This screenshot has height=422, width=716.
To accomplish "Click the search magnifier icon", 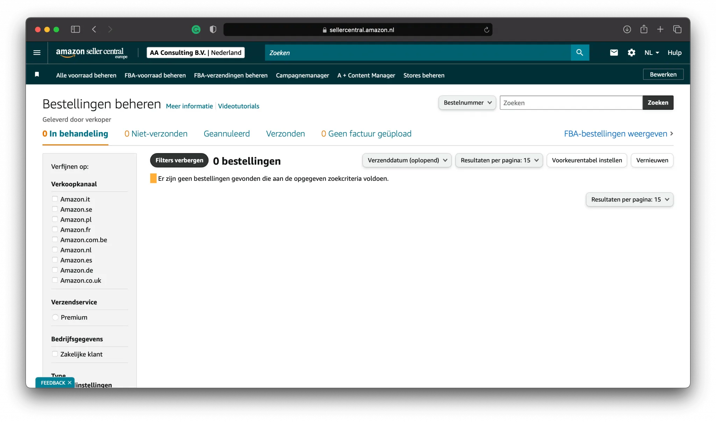I will (580, 52).
